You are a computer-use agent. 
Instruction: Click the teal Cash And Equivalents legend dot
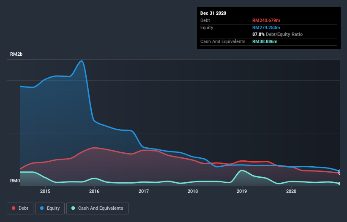pos(73,208)
